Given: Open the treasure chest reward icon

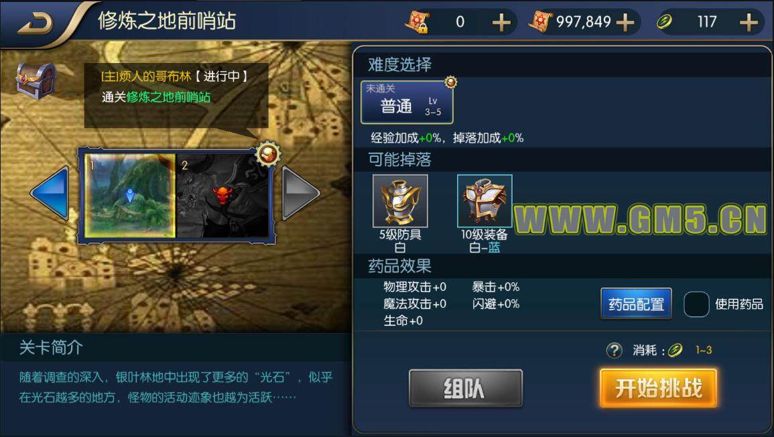Looking at the screenshot, I should (x=36, y=80).
